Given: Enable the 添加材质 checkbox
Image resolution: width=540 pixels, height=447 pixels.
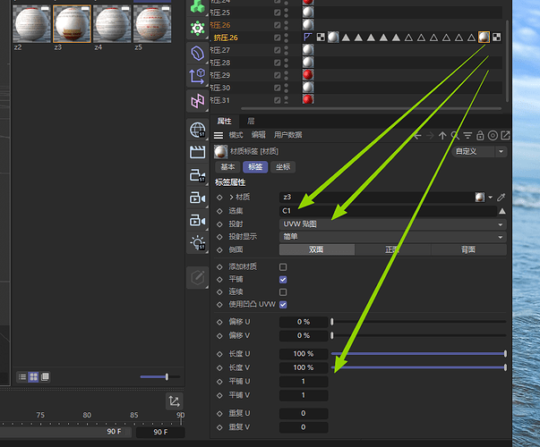Looking at the screenshot, I should 284,267.
